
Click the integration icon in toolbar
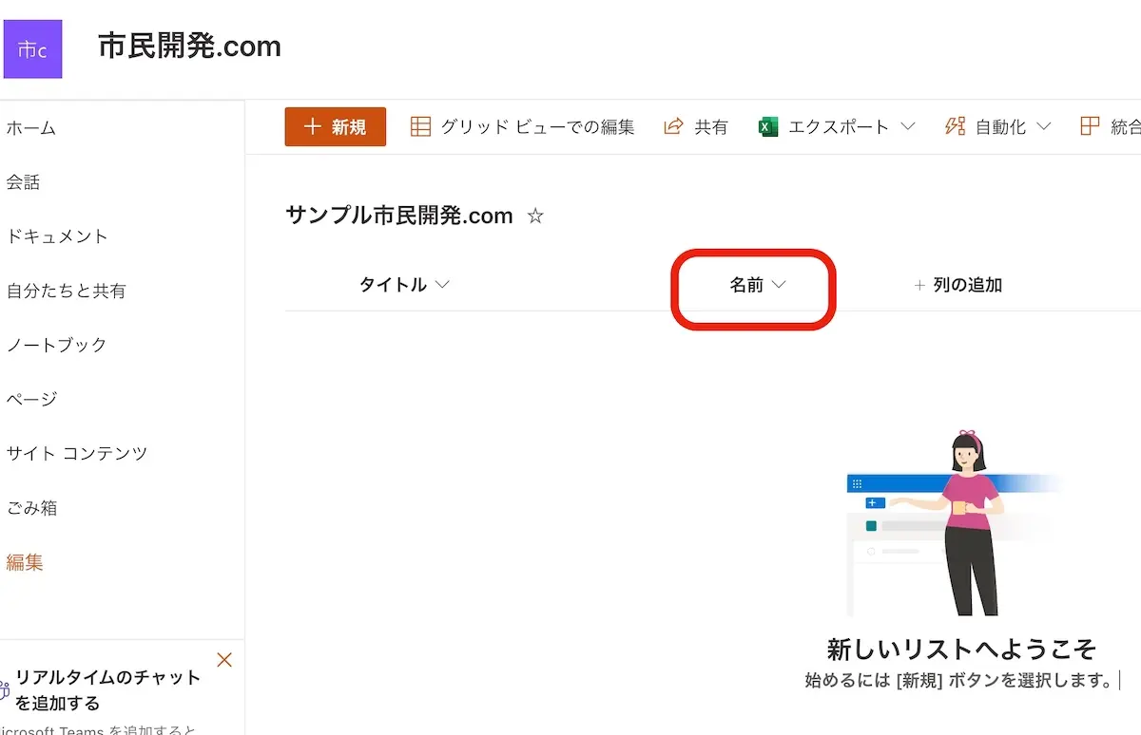coord(1090,126)
